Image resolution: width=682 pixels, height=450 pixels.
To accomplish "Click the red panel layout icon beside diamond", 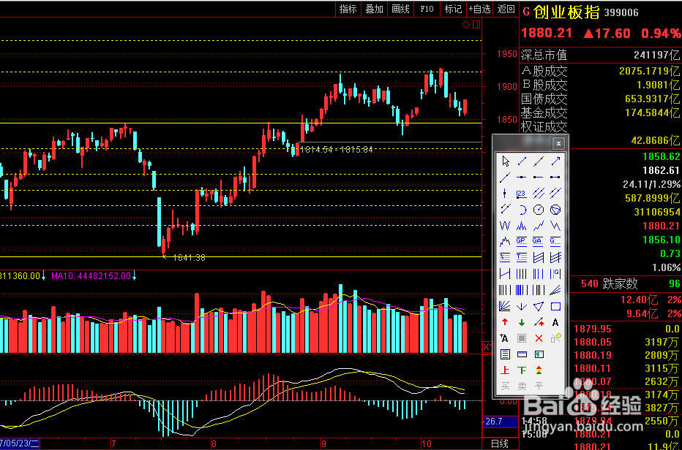I will (476, 25).
